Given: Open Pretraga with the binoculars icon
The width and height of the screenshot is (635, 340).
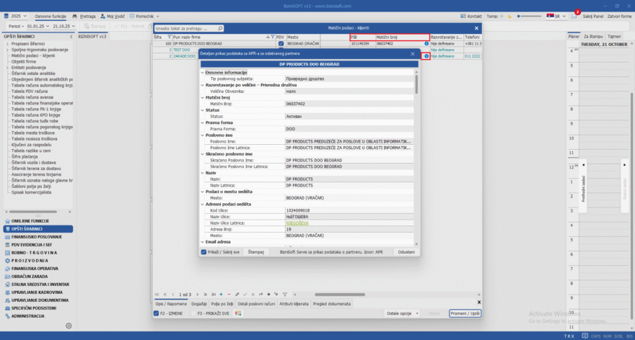Looking at the screenshot, I should tap(84, 15).
